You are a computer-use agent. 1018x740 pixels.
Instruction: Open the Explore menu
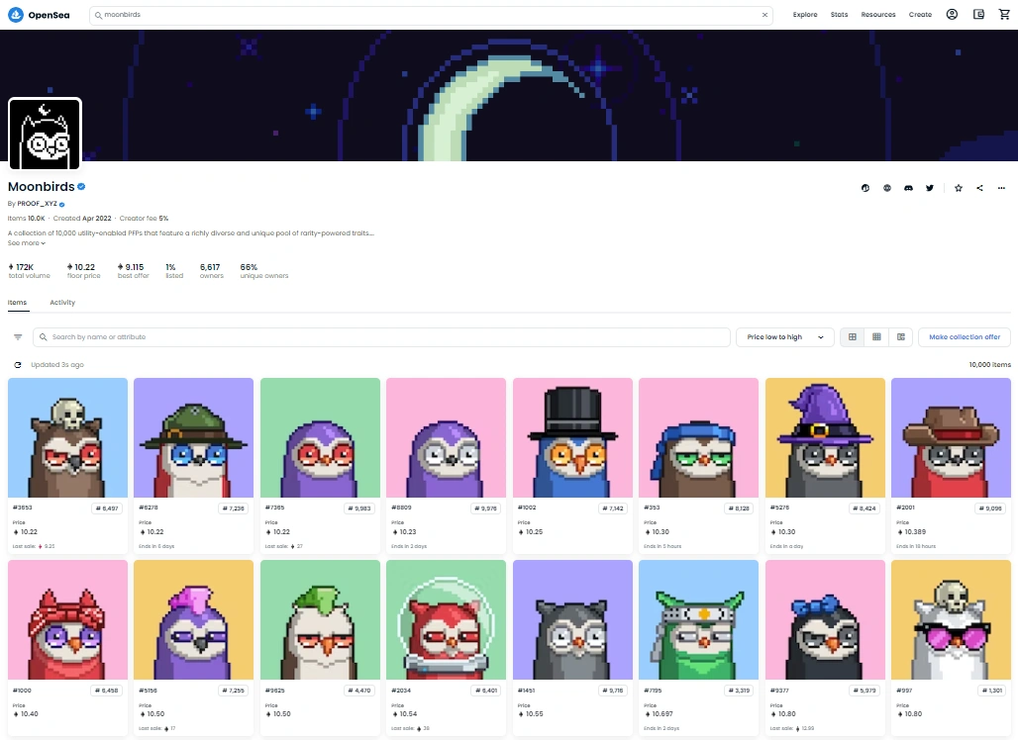point(805,14)
